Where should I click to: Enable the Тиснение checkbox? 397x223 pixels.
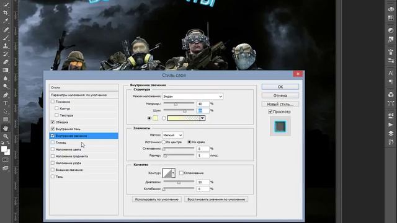[x=53, y=102]
